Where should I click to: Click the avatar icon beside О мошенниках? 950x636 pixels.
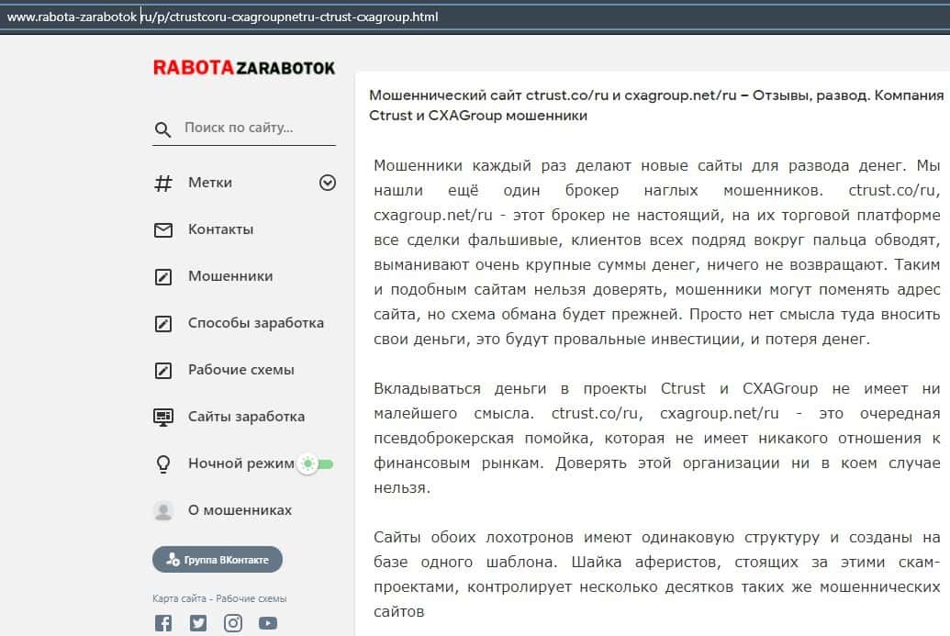(x=163, y=510)
